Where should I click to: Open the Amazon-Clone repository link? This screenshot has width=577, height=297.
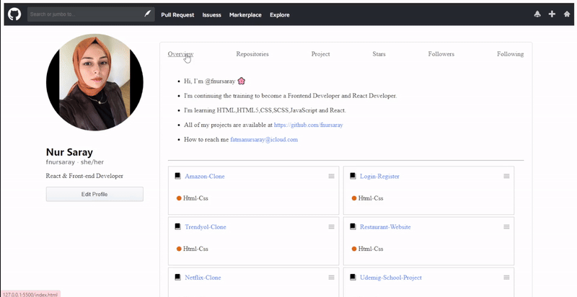pyautogui.click(x=205, y=177)
